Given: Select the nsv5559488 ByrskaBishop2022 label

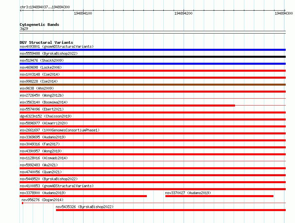Looking at the screenshot, I should tap(49, 53).
